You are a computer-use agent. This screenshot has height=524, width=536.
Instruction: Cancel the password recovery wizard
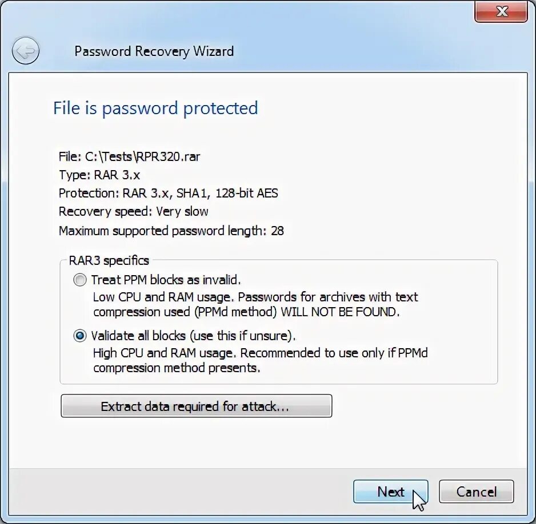click(476, 491)
